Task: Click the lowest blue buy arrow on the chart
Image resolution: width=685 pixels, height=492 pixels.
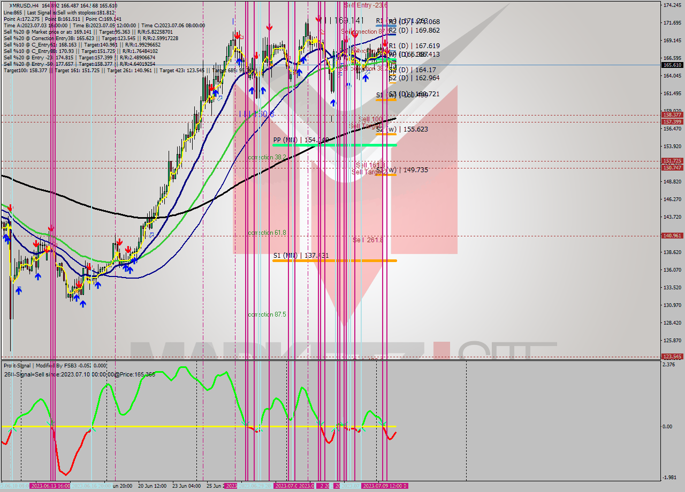Action: [83, 304]
